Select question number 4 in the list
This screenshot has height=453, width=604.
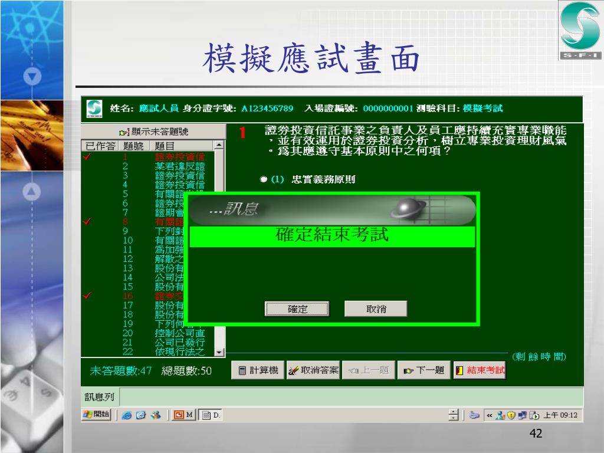coord(148,185)
